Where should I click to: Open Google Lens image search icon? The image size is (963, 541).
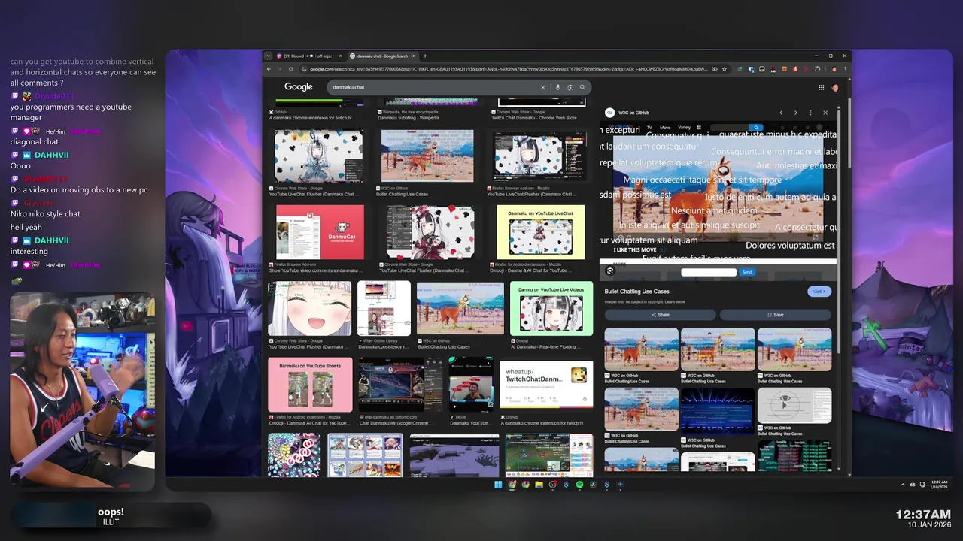[x=570, y=87]
